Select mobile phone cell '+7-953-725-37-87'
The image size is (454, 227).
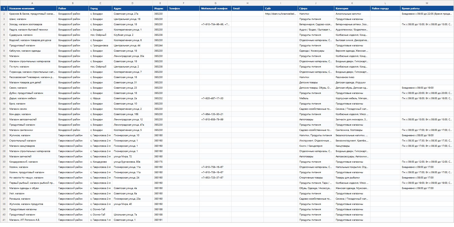pos(215,177)
